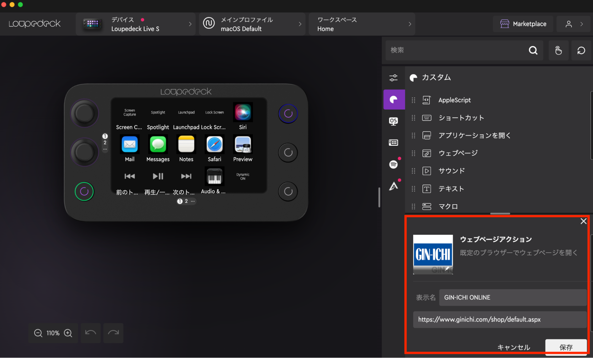
Task: Expand the デバイス Loupedeck Live S selector
Action: 136,24
